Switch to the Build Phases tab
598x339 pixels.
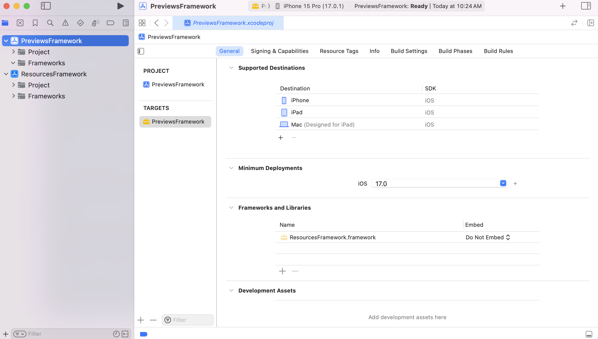(455, 51)
